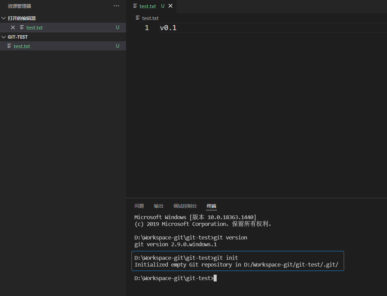Click the U badge in open editors row
Screen dimensions: 387x296
coord(118,27)
